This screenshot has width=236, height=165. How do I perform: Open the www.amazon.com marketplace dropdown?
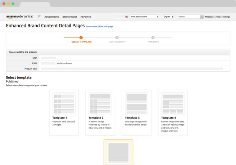pos(144,17)
